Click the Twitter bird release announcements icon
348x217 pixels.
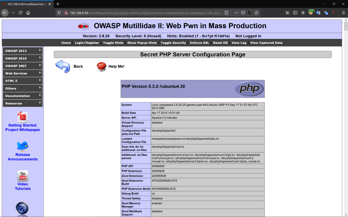click(23, 146)
